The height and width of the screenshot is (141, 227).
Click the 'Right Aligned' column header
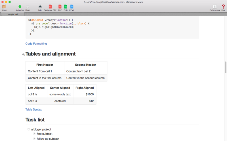point(85,88)
